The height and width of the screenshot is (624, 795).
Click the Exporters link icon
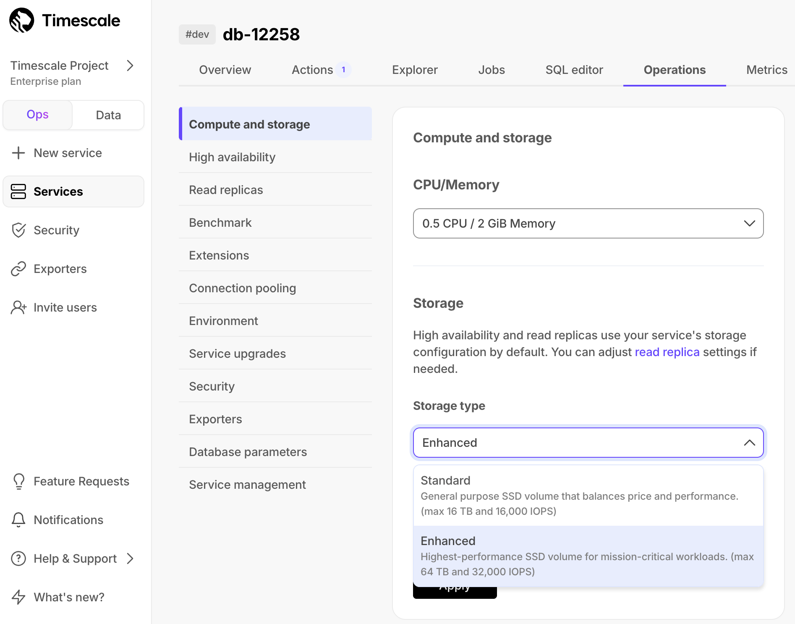(18, 269)
